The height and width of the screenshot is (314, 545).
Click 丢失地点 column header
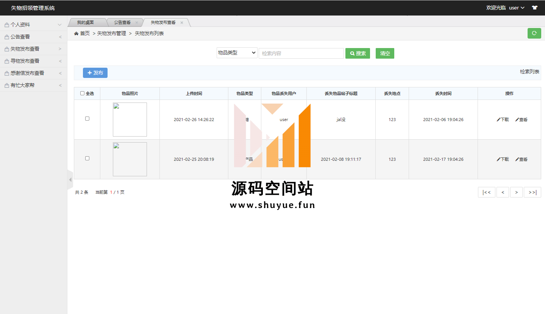click(392, 93)
